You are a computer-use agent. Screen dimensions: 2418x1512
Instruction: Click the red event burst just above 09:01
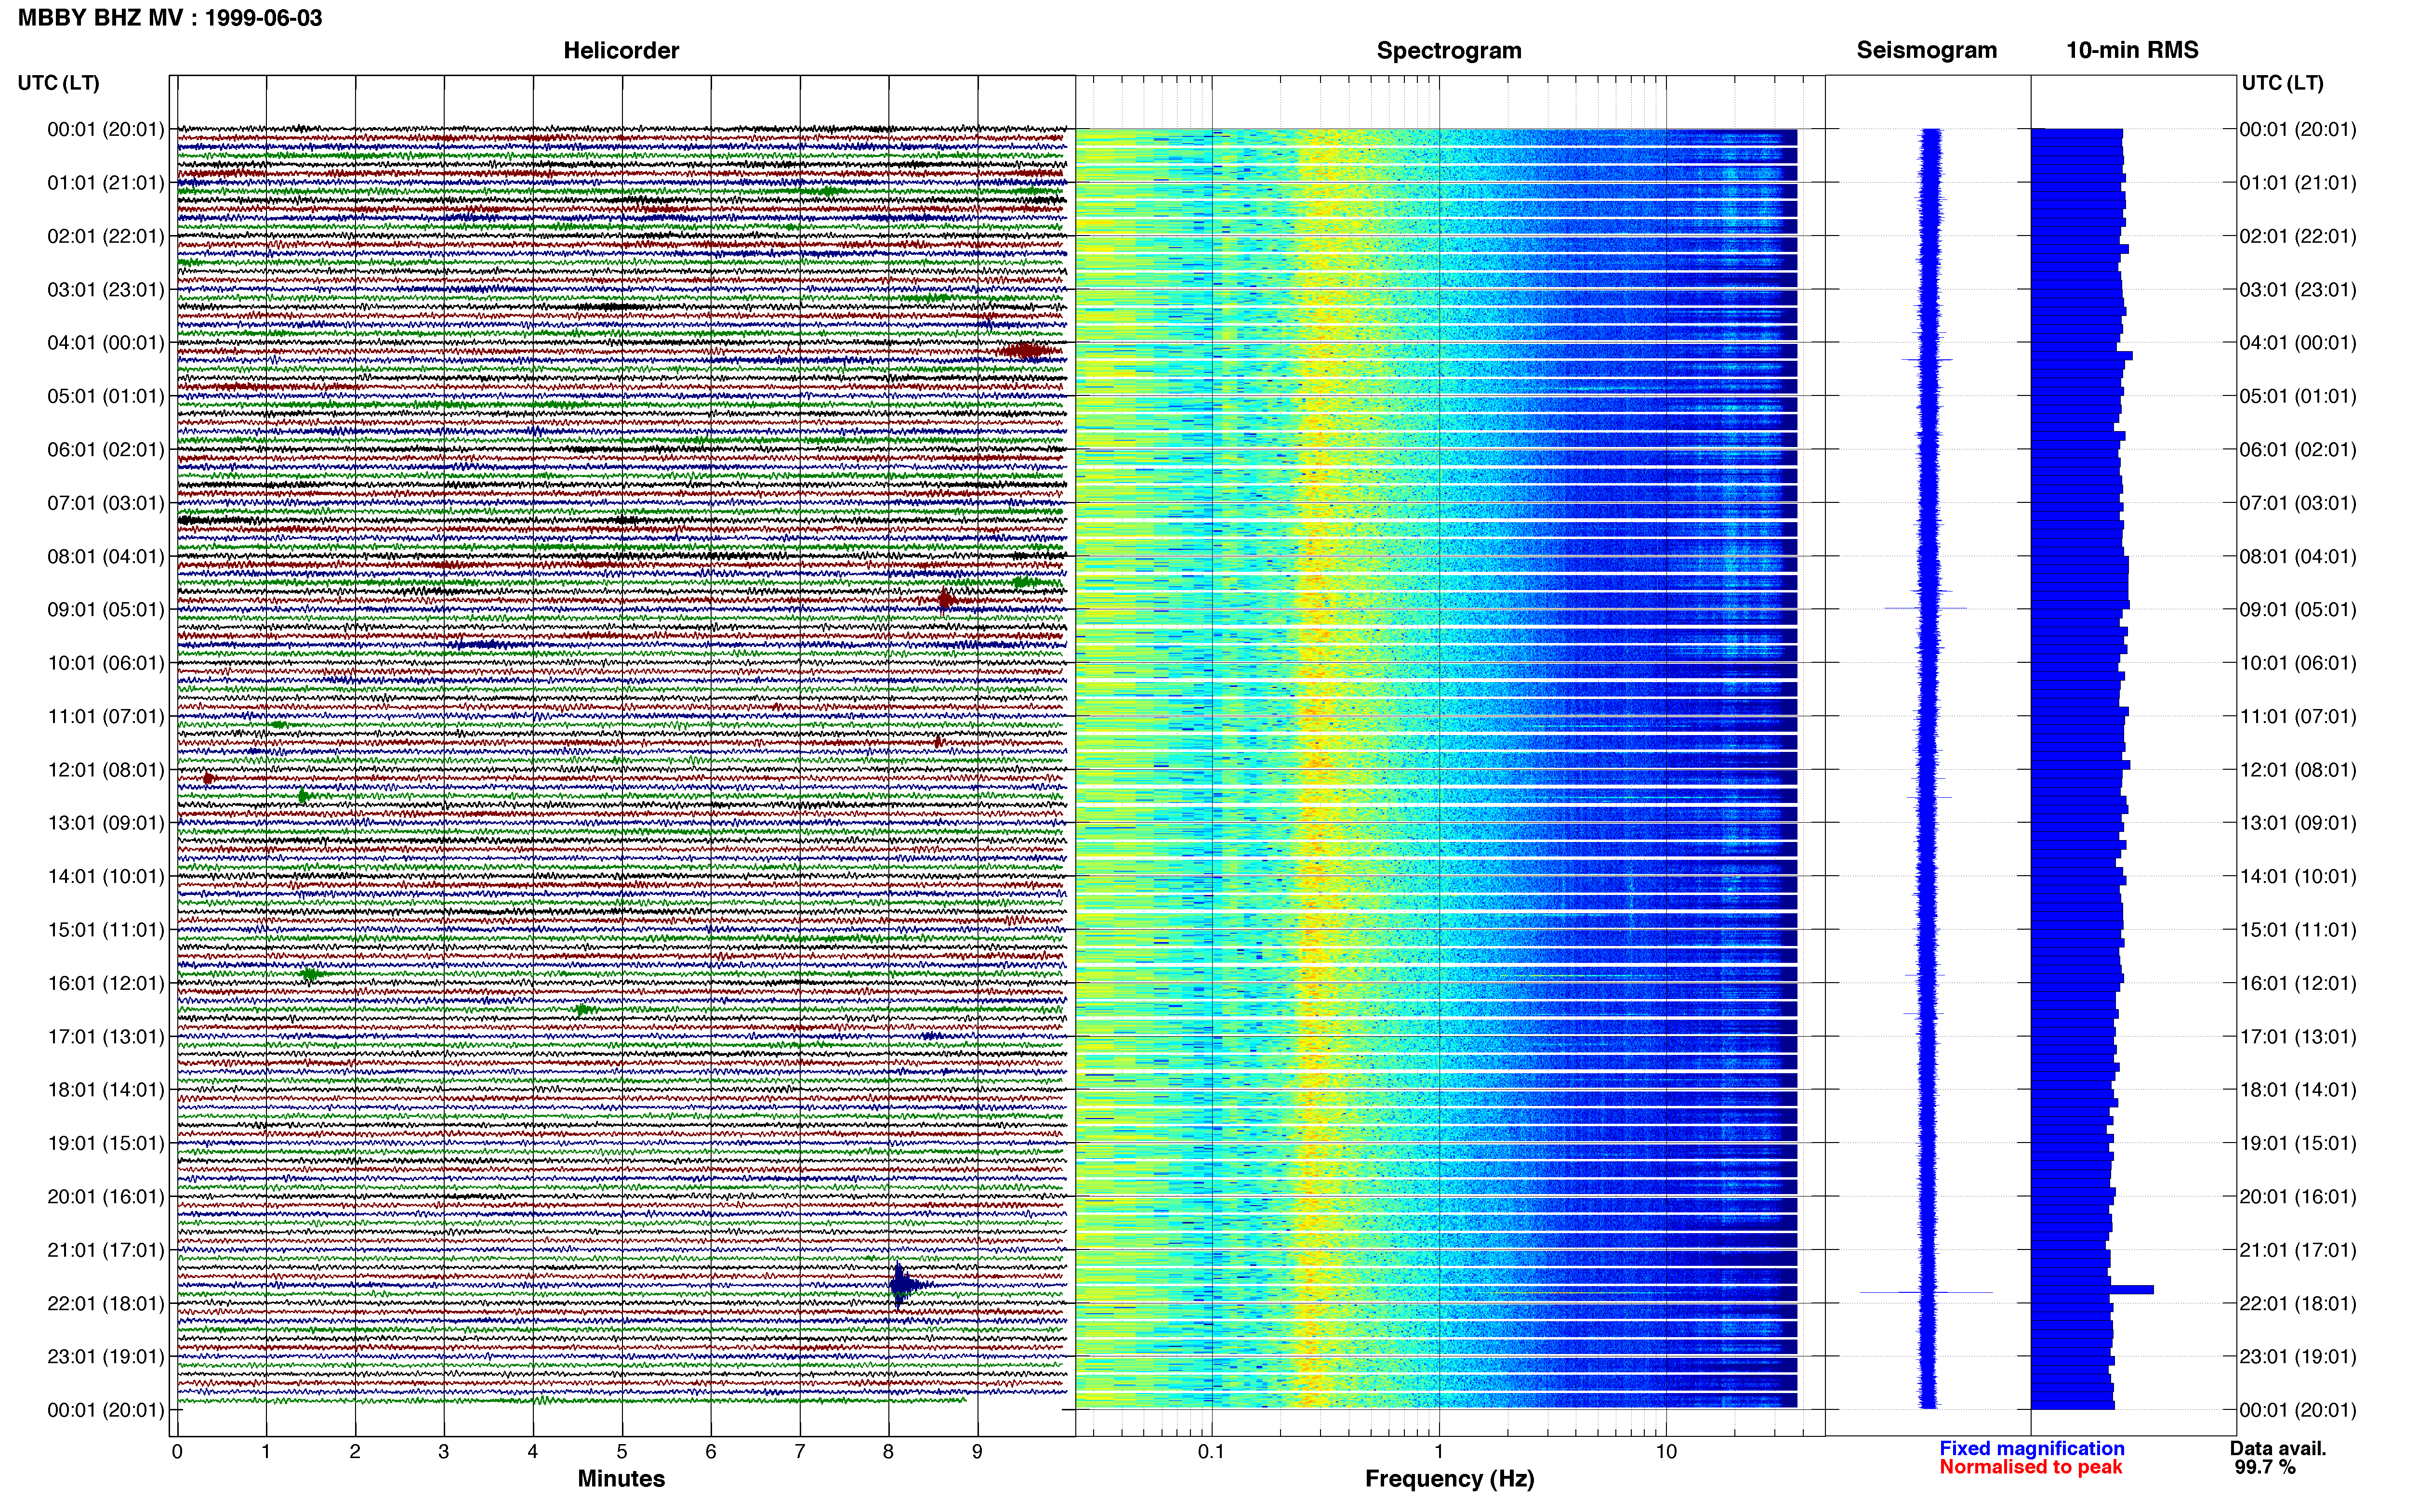tap(945, 599)
